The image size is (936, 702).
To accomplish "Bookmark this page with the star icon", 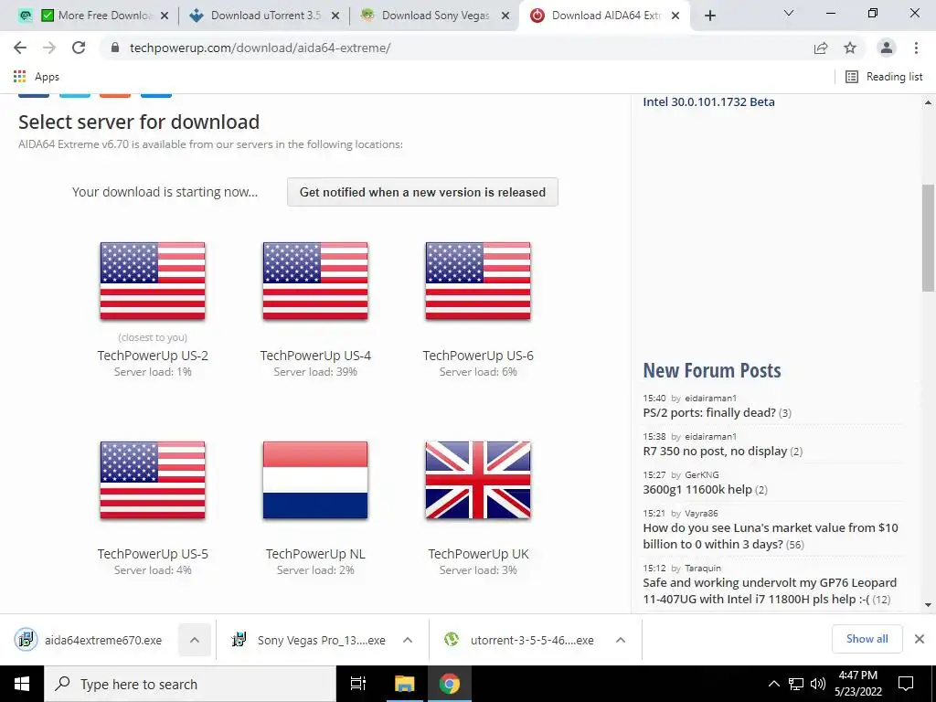I will (850, 48).
